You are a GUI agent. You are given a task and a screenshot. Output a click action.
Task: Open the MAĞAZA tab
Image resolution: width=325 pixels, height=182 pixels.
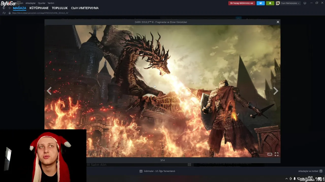pyautogui.click(x=20, y=8)
